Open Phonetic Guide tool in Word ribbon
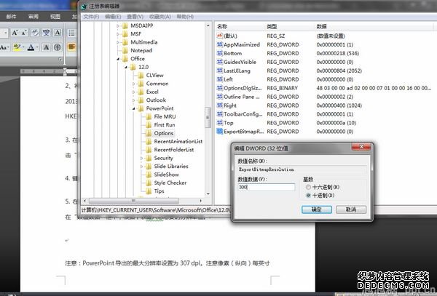Image resolution: width=437 pixels, height=296 pixels. pos(46,33)
